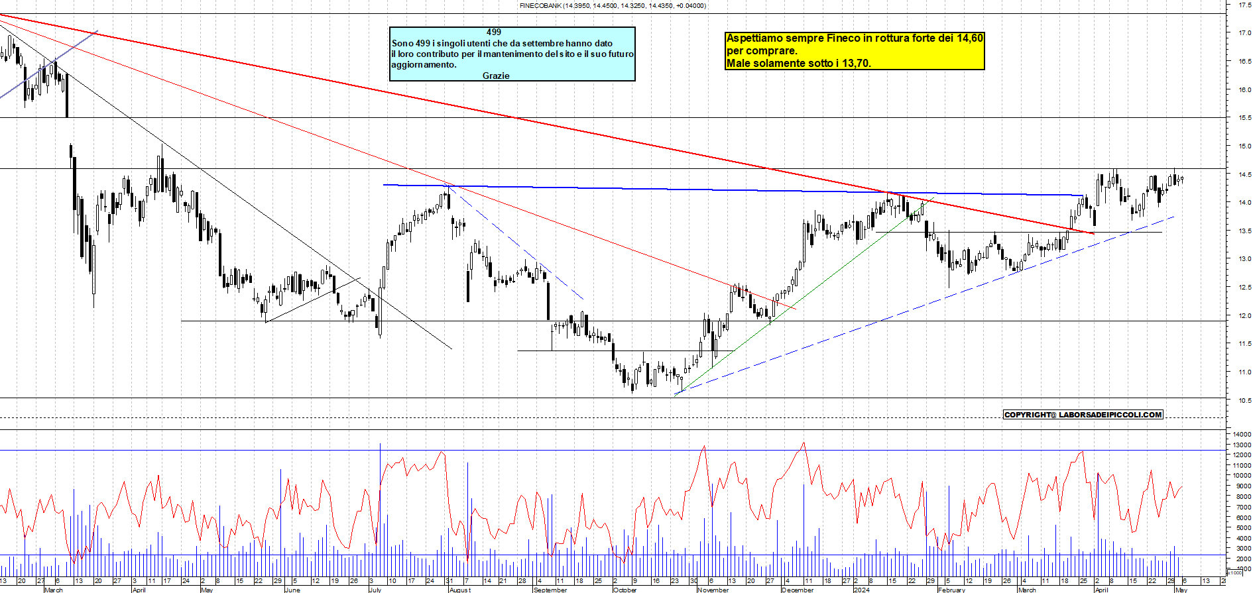
Task: Click the June label on the time axis
Action: (x=292, y=590)
